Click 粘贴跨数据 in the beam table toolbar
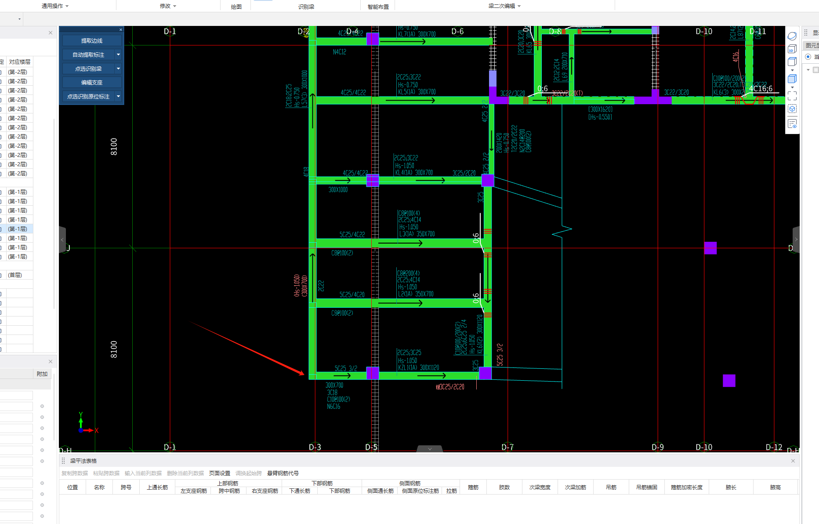This screenshot has height=524, width=819. [106, 473]
